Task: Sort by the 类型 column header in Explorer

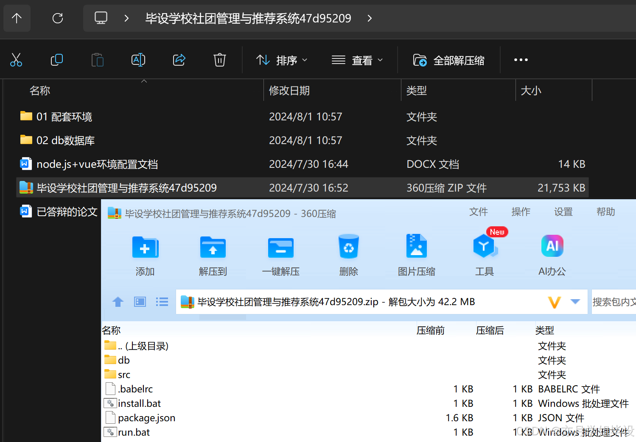Action: [416, 91]
